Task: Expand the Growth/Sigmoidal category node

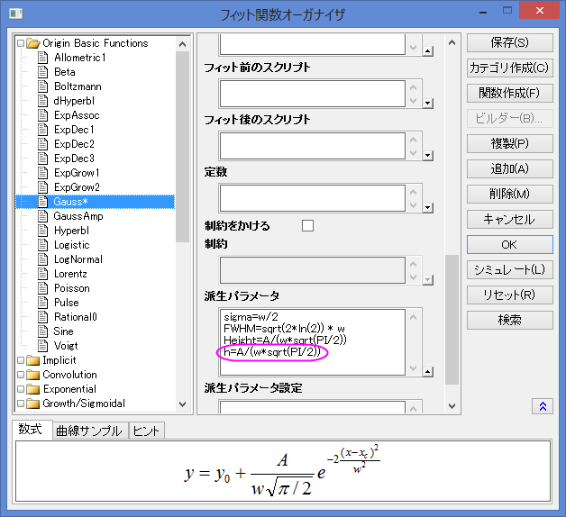Action: point(21,404)
